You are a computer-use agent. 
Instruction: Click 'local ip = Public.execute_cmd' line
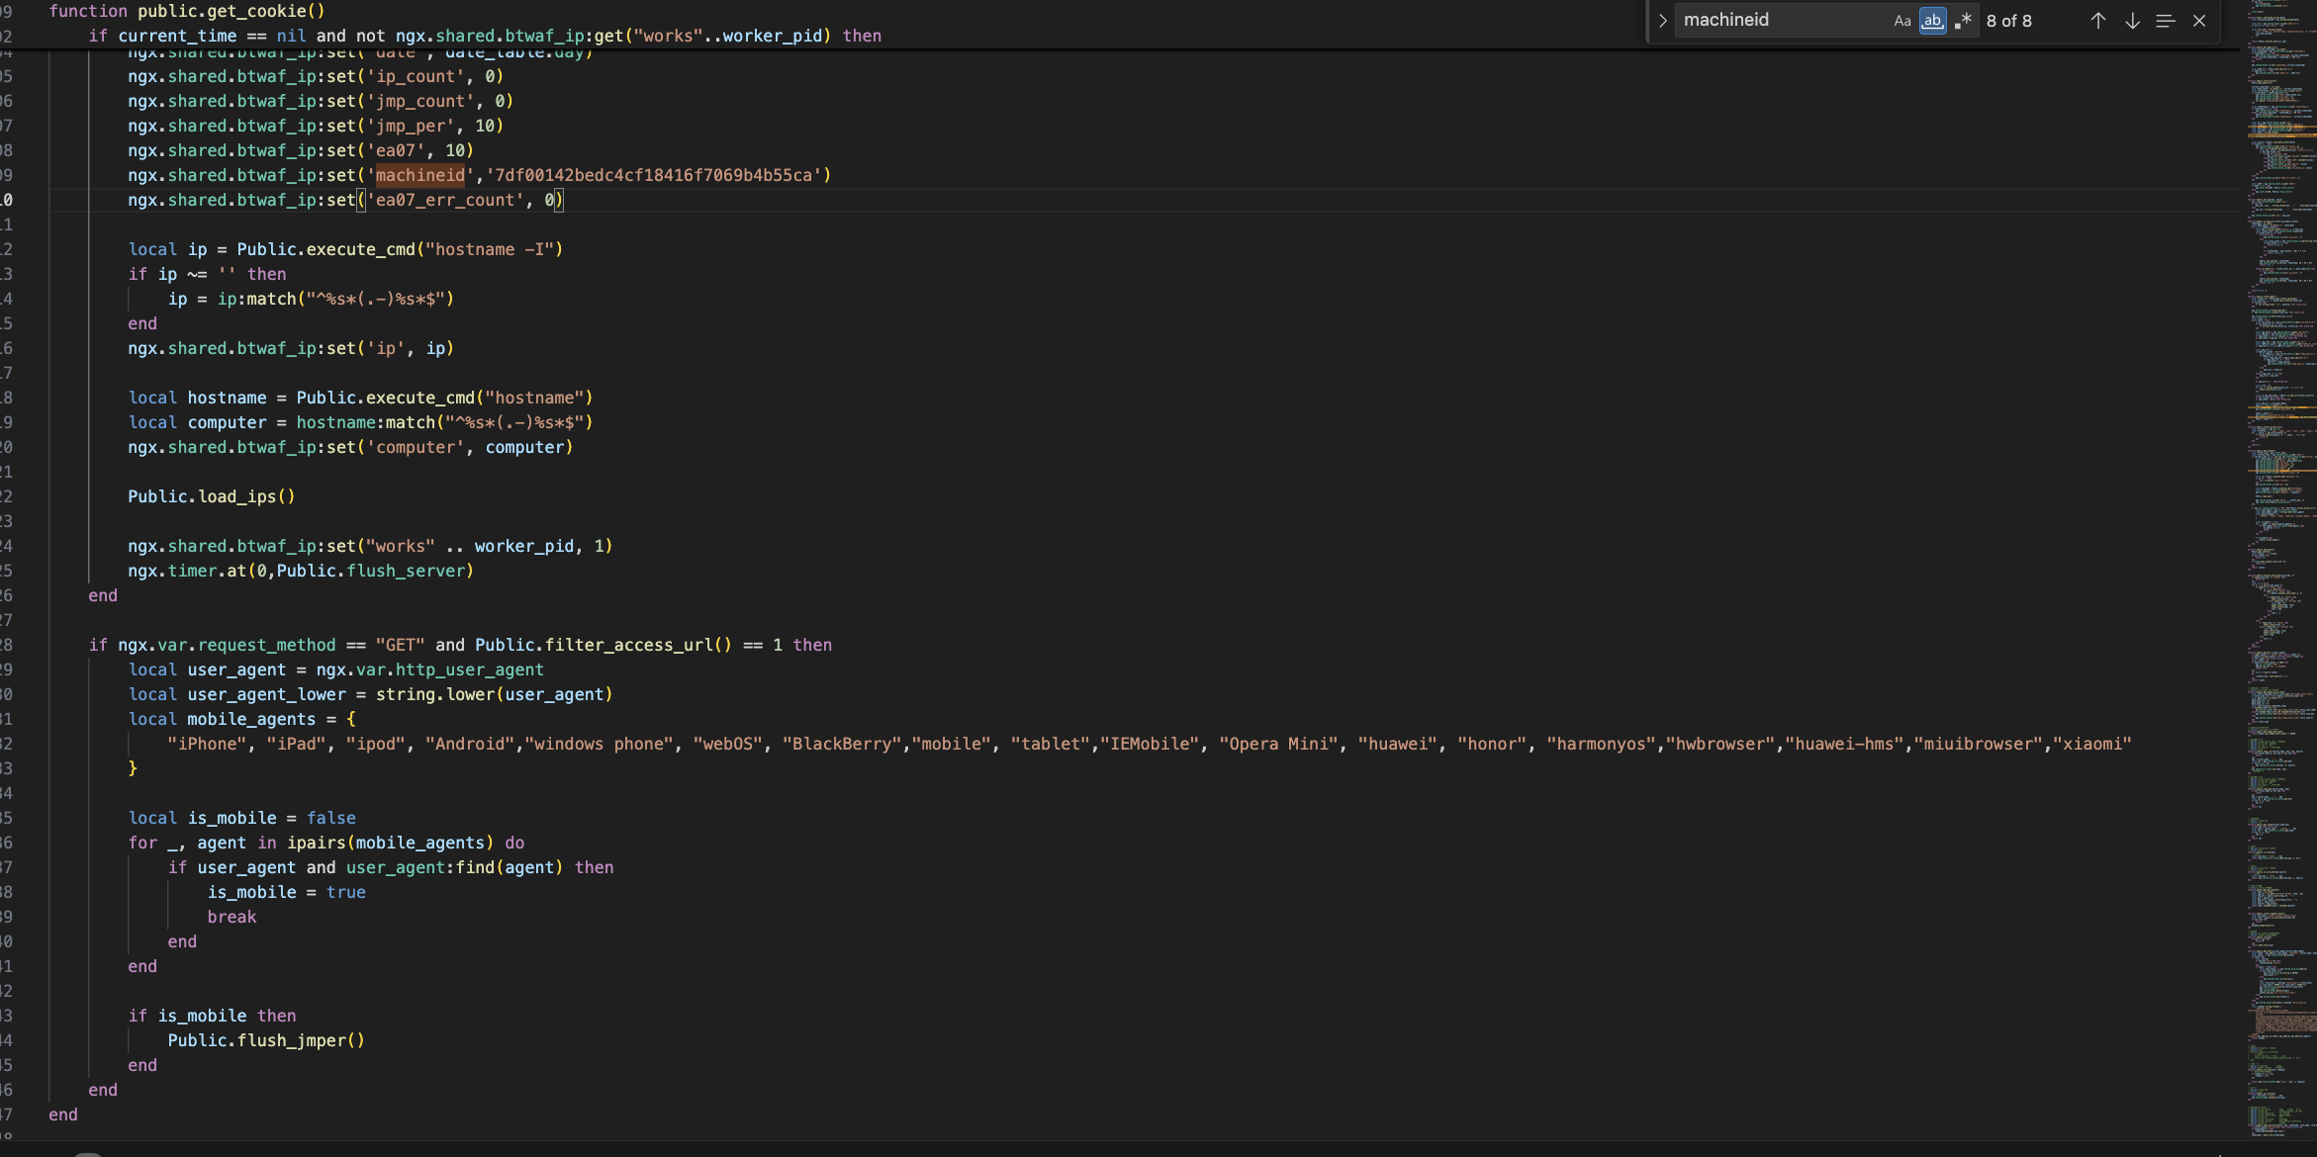pyautogui.click(x=345, y=249)
